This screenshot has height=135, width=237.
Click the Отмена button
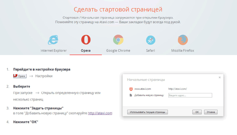tap(211, 112)
